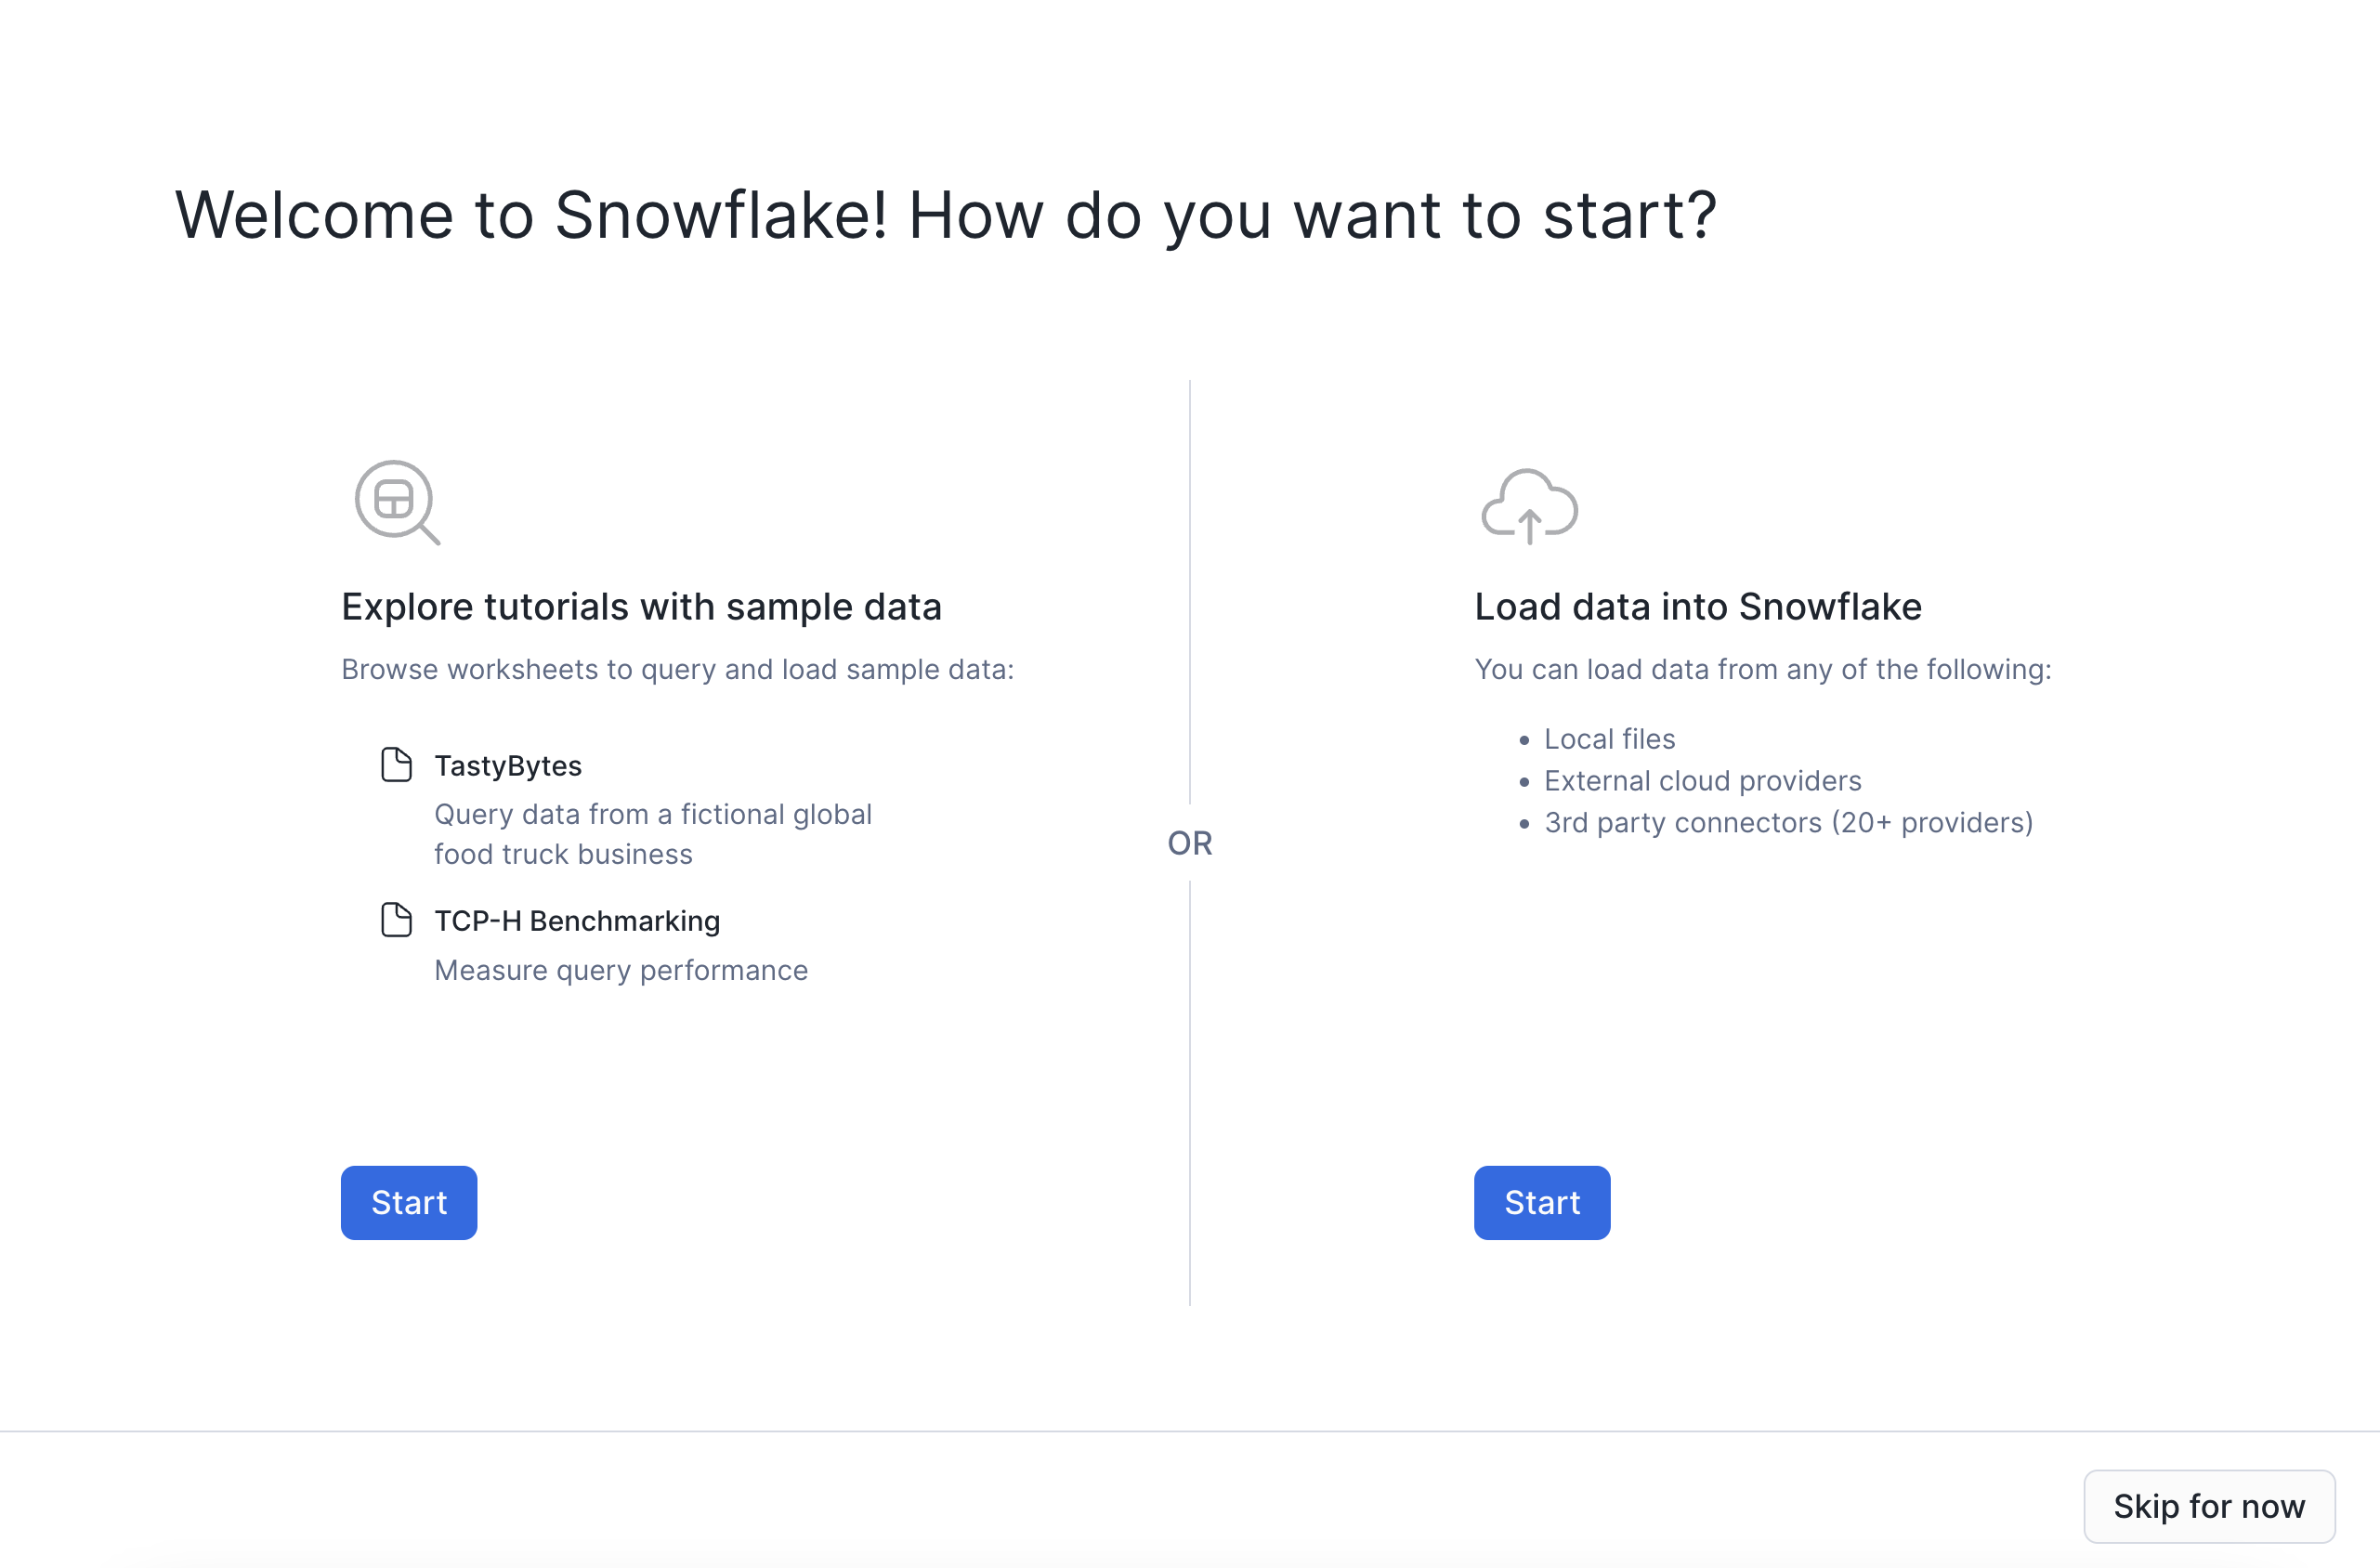The width and height of the screenshot is (2380, 1568).
Task: Click the 'OR' divider label
Action: coord(1189,843)
